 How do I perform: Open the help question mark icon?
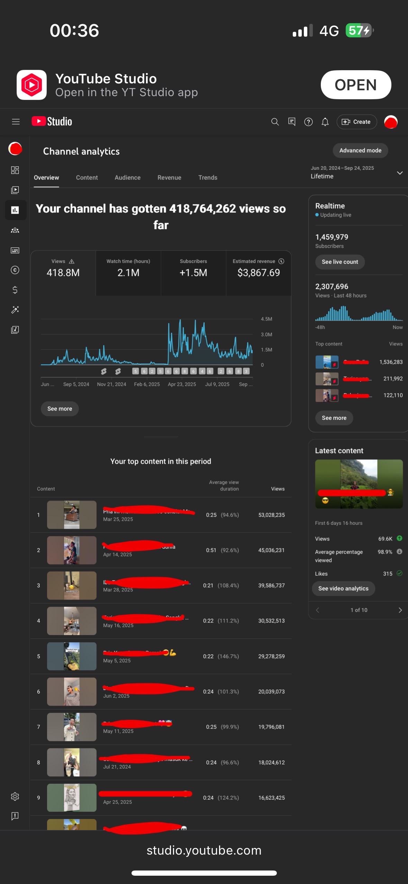(308, 122)
